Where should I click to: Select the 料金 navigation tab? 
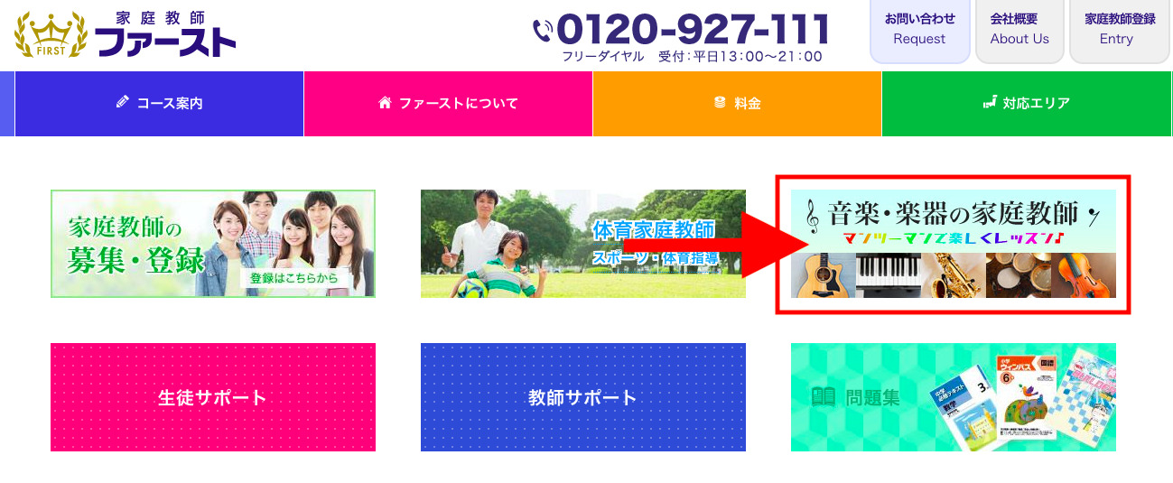pyautogui.click(x=737, y=103)
